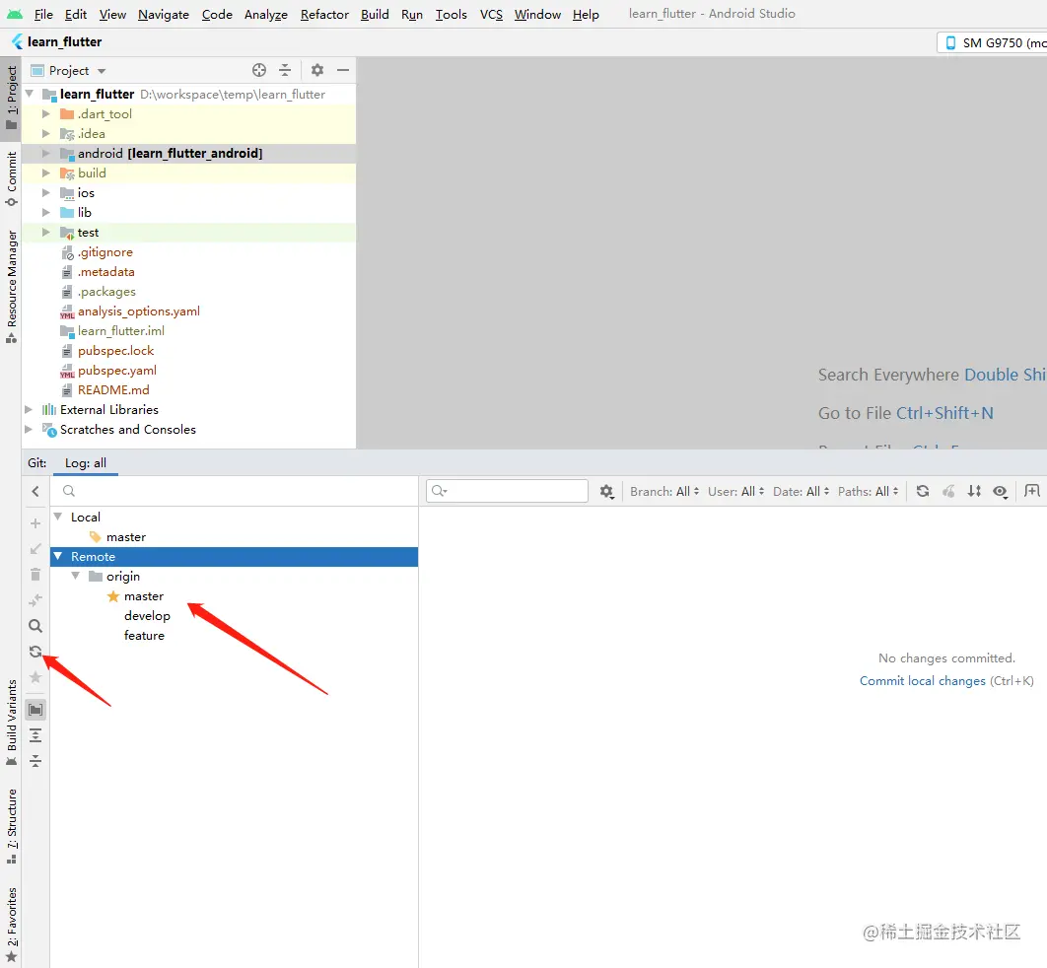Collapse the origin remote folder
This screenshot has width=1047, height=968.
(76, 576)
